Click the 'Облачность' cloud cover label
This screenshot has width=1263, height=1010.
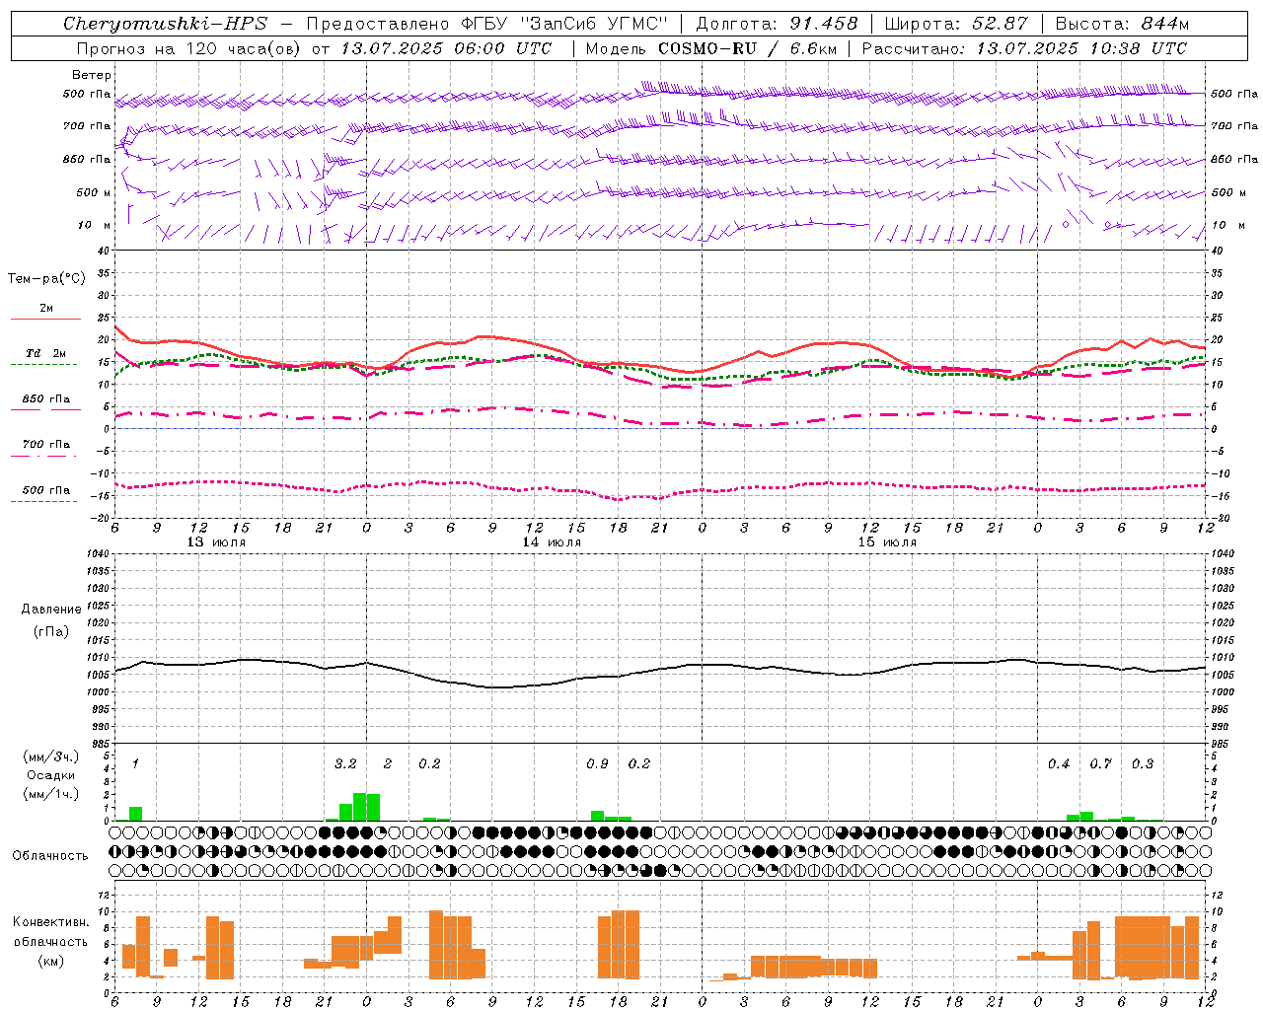coord(50,855)
